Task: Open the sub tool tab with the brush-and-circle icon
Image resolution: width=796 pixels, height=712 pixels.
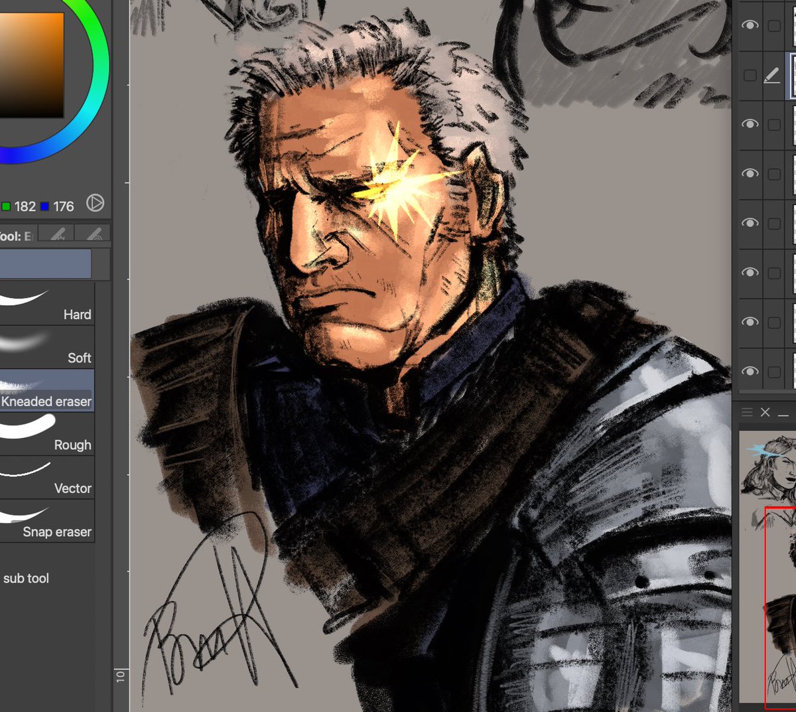Action: pyautogui.click(x=93, y=234)
